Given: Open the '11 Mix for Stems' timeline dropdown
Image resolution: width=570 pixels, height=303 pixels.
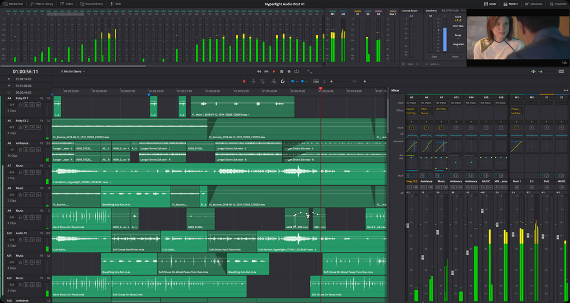Looking at the screenshot, I should pos(73,72).
